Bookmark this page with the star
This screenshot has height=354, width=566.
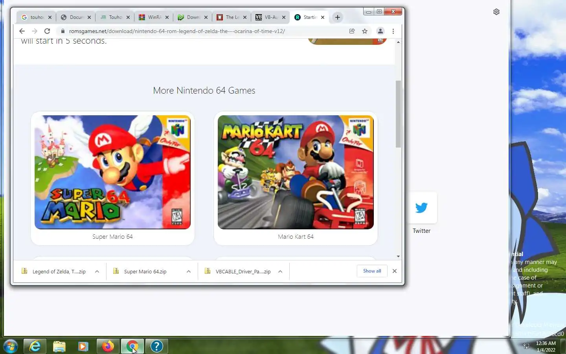tap(365, 31)
